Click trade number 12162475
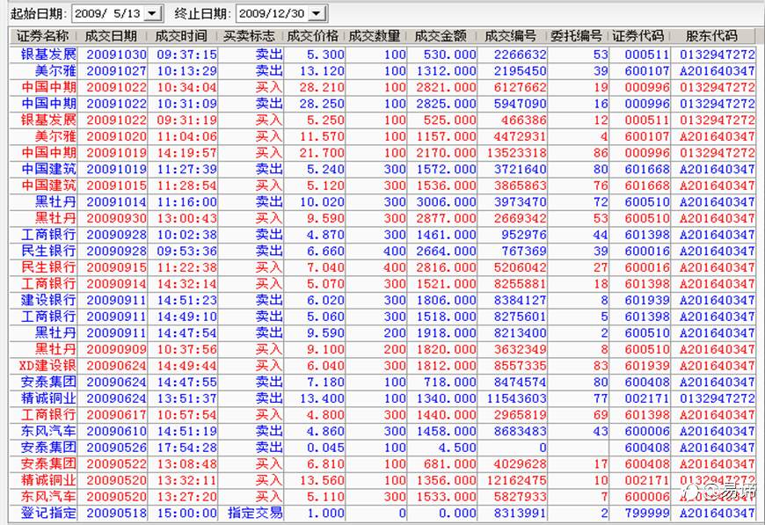Image resolution: width=765 pixels, height=525 pixels. [516, 481]
